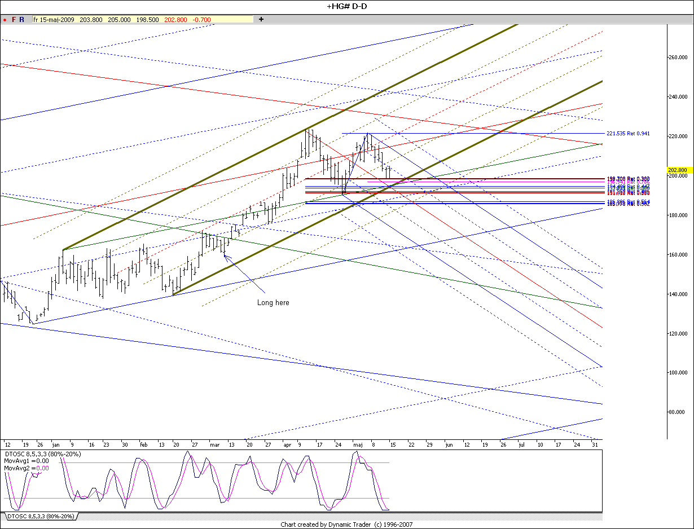Toggle the blue R button in the chart header
The height and width of the screenshot is (529, 694).
coord(21,19)
